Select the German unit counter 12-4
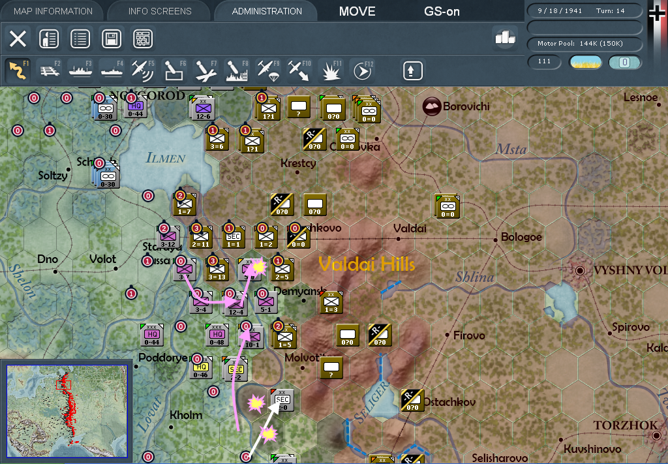The height and width of the screenshot is (464, 668). [235, 303]
